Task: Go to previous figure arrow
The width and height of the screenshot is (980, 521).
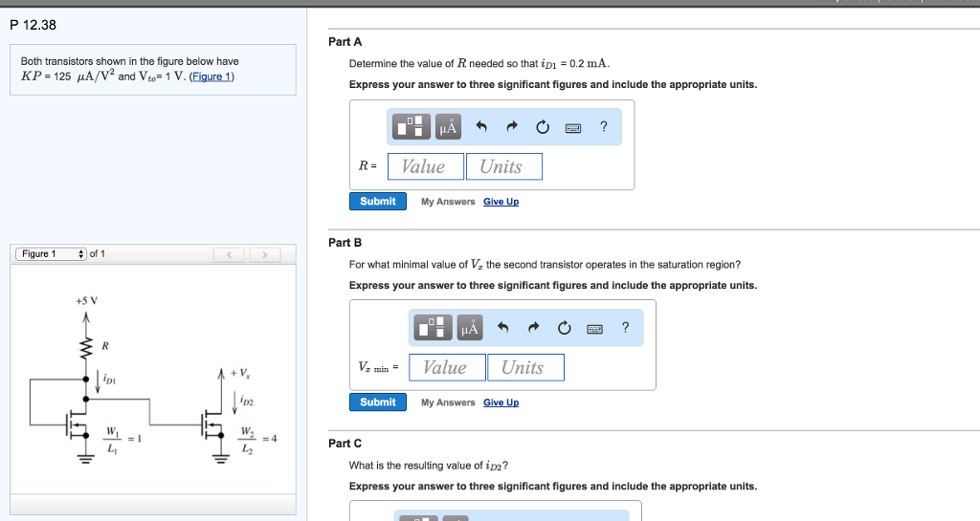Action: tap(230, 254)
